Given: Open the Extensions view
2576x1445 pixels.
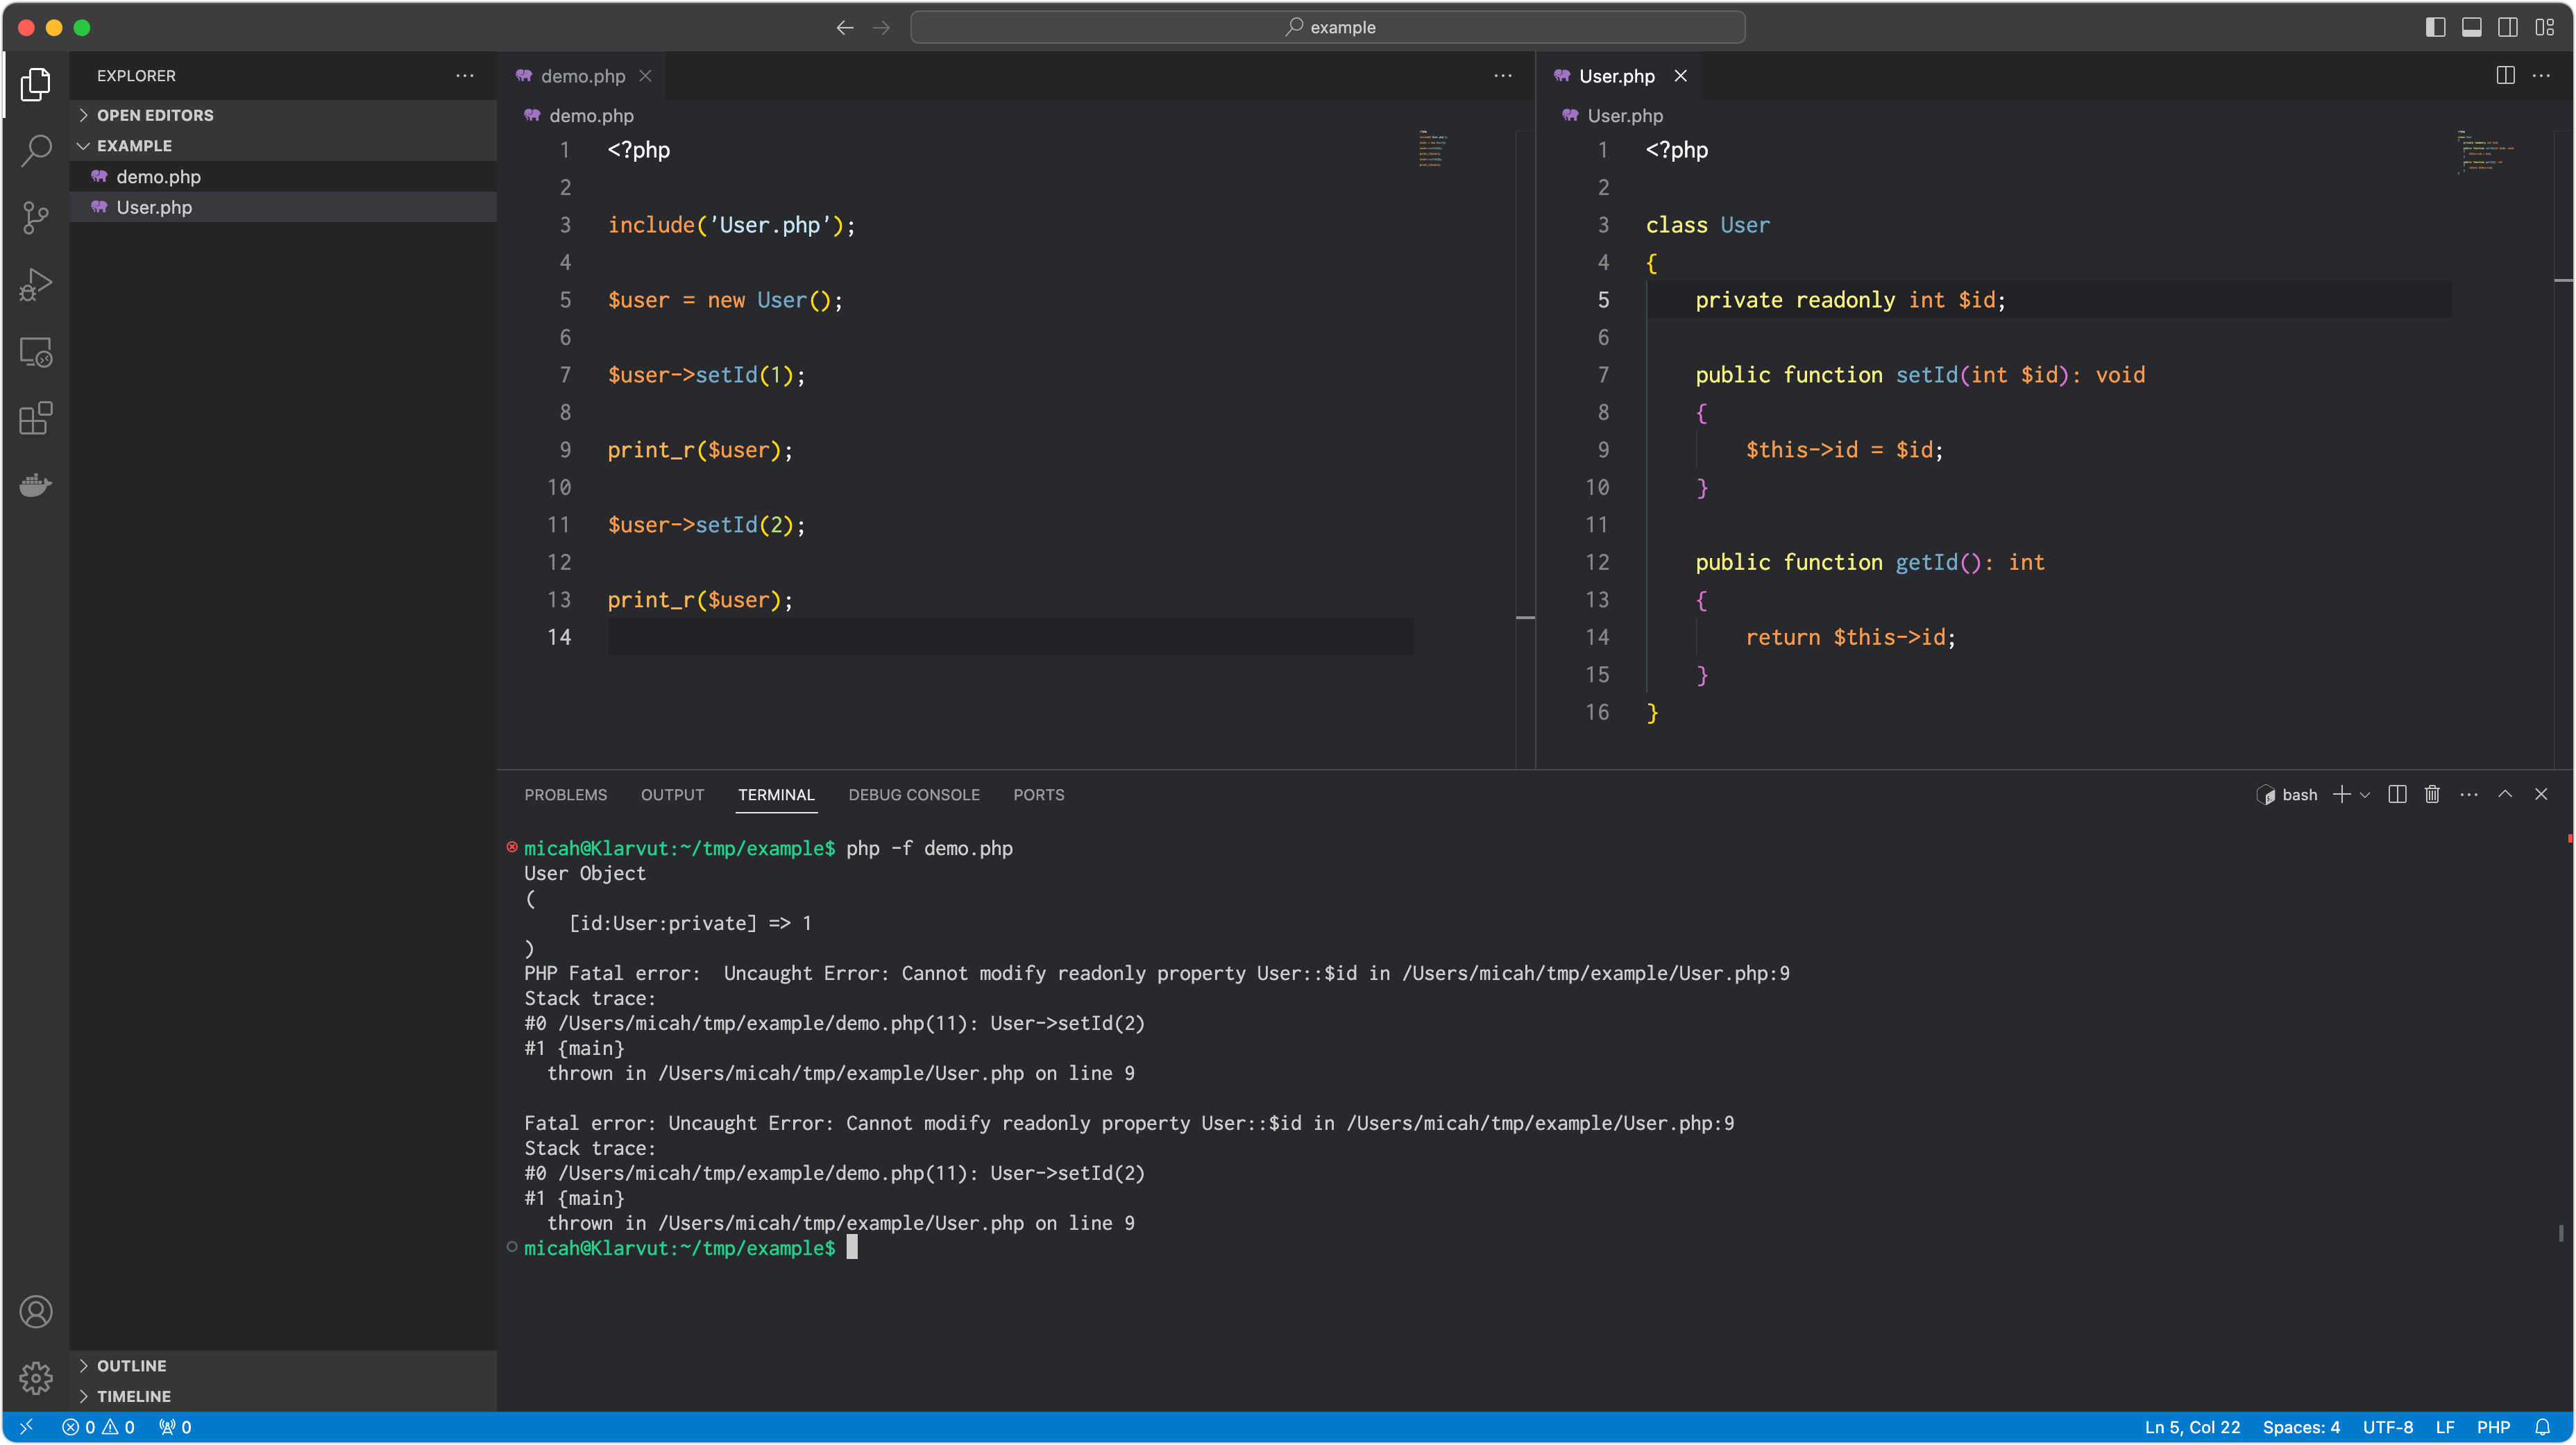Looking at the screenshot, I should pyautogui.click(x=36, y=419).
